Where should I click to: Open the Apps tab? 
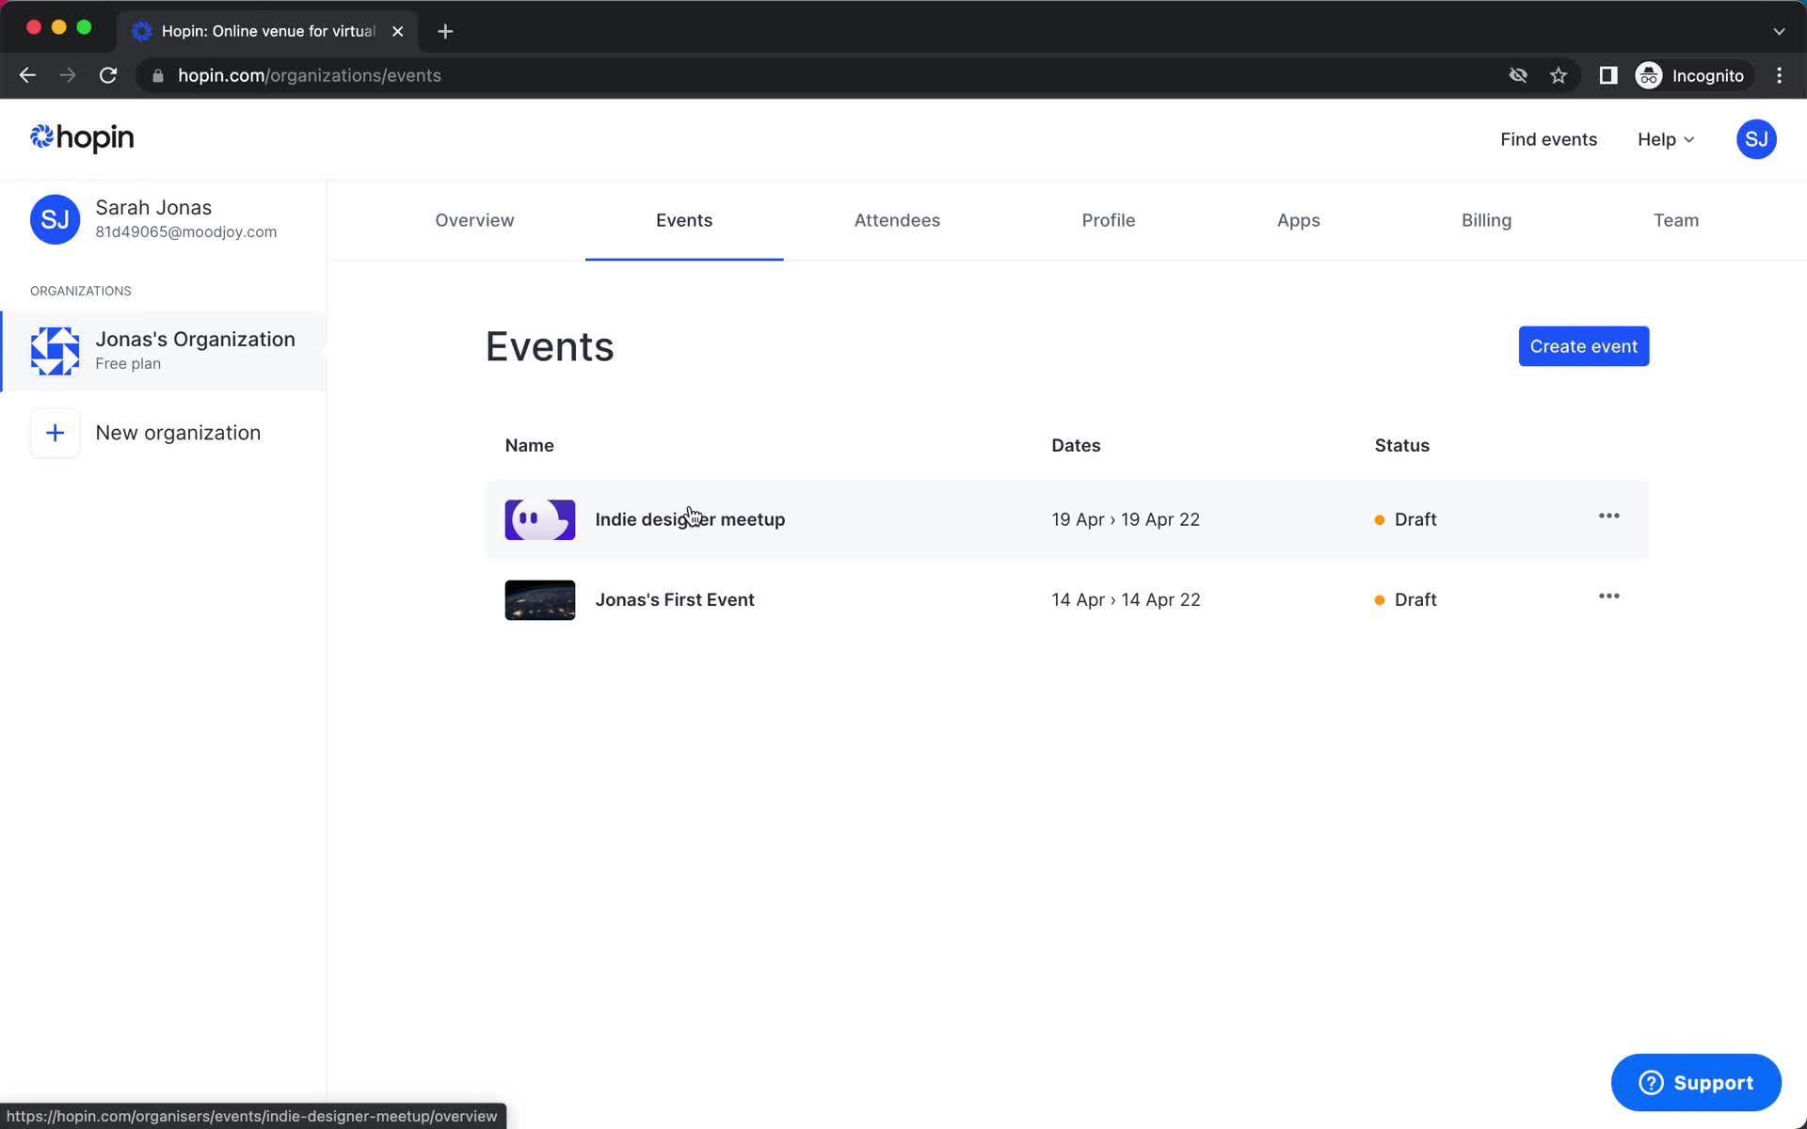(x=1298, y=220)
